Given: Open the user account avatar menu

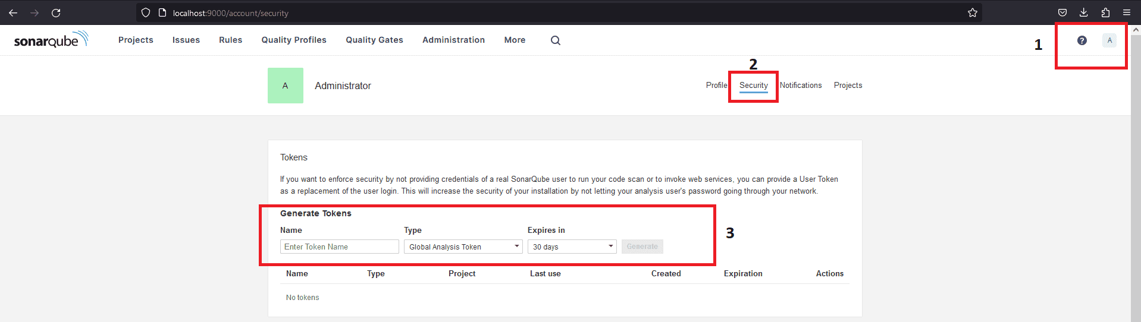Looking at the screenshot, I should tap(1109, 40).
